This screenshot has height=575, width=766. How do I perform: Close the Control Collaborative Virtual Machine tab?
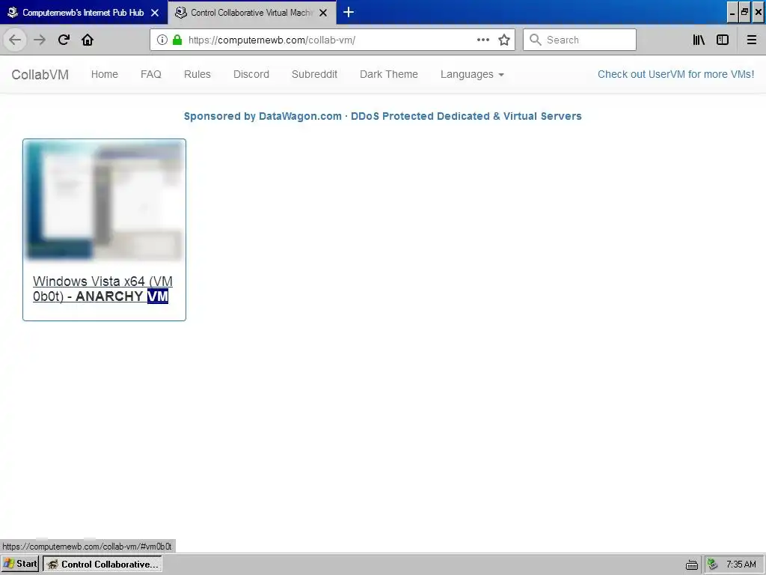click(x=323, y=13)
